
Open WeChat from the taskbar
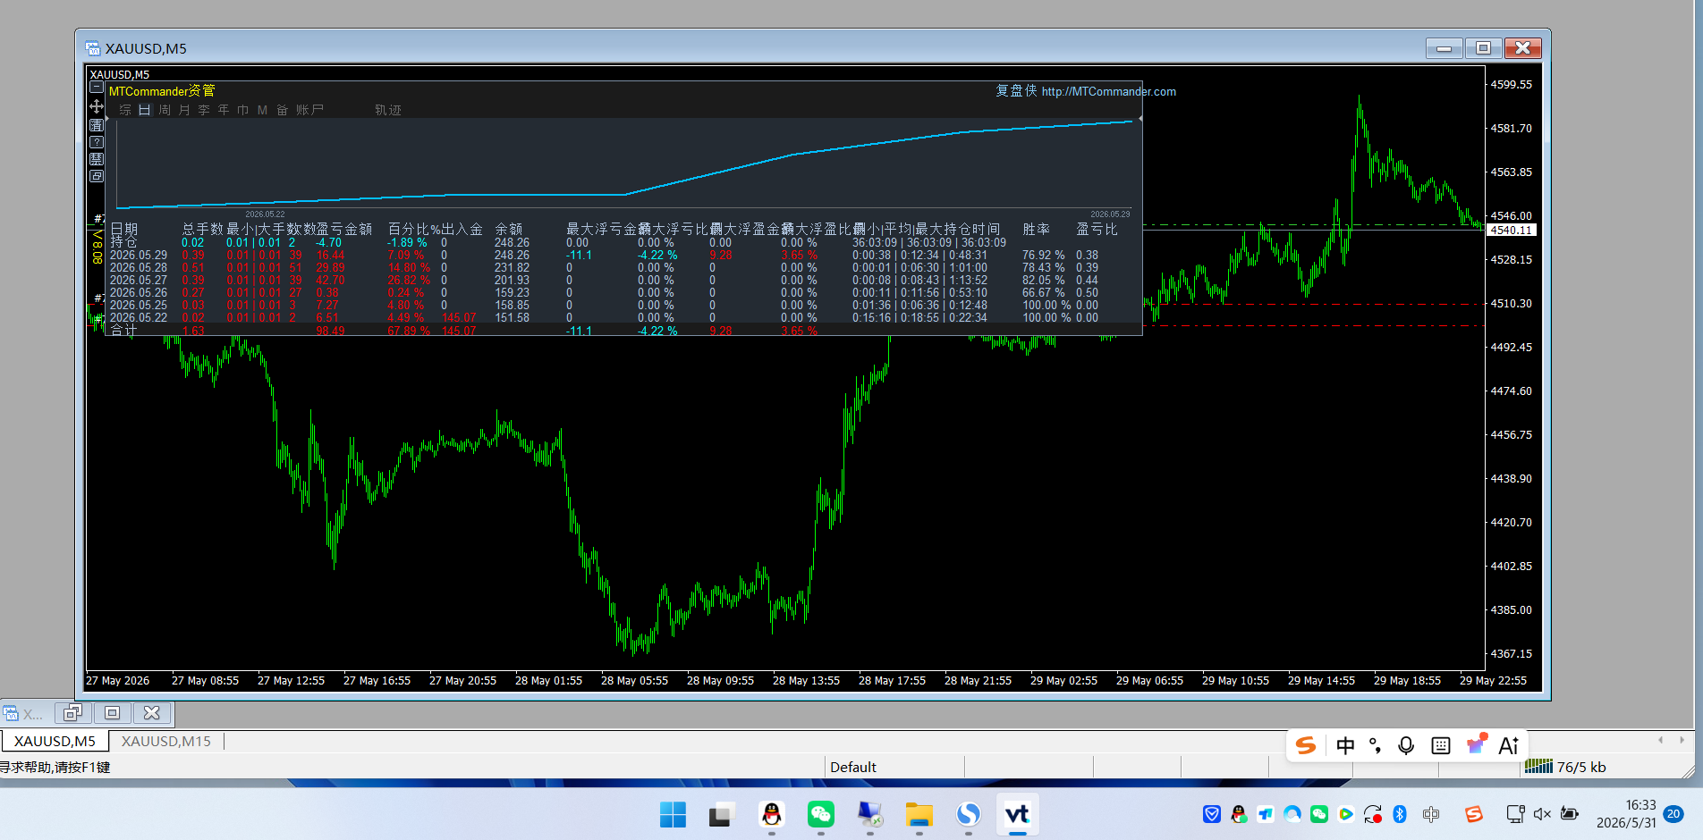coord(820,815)
